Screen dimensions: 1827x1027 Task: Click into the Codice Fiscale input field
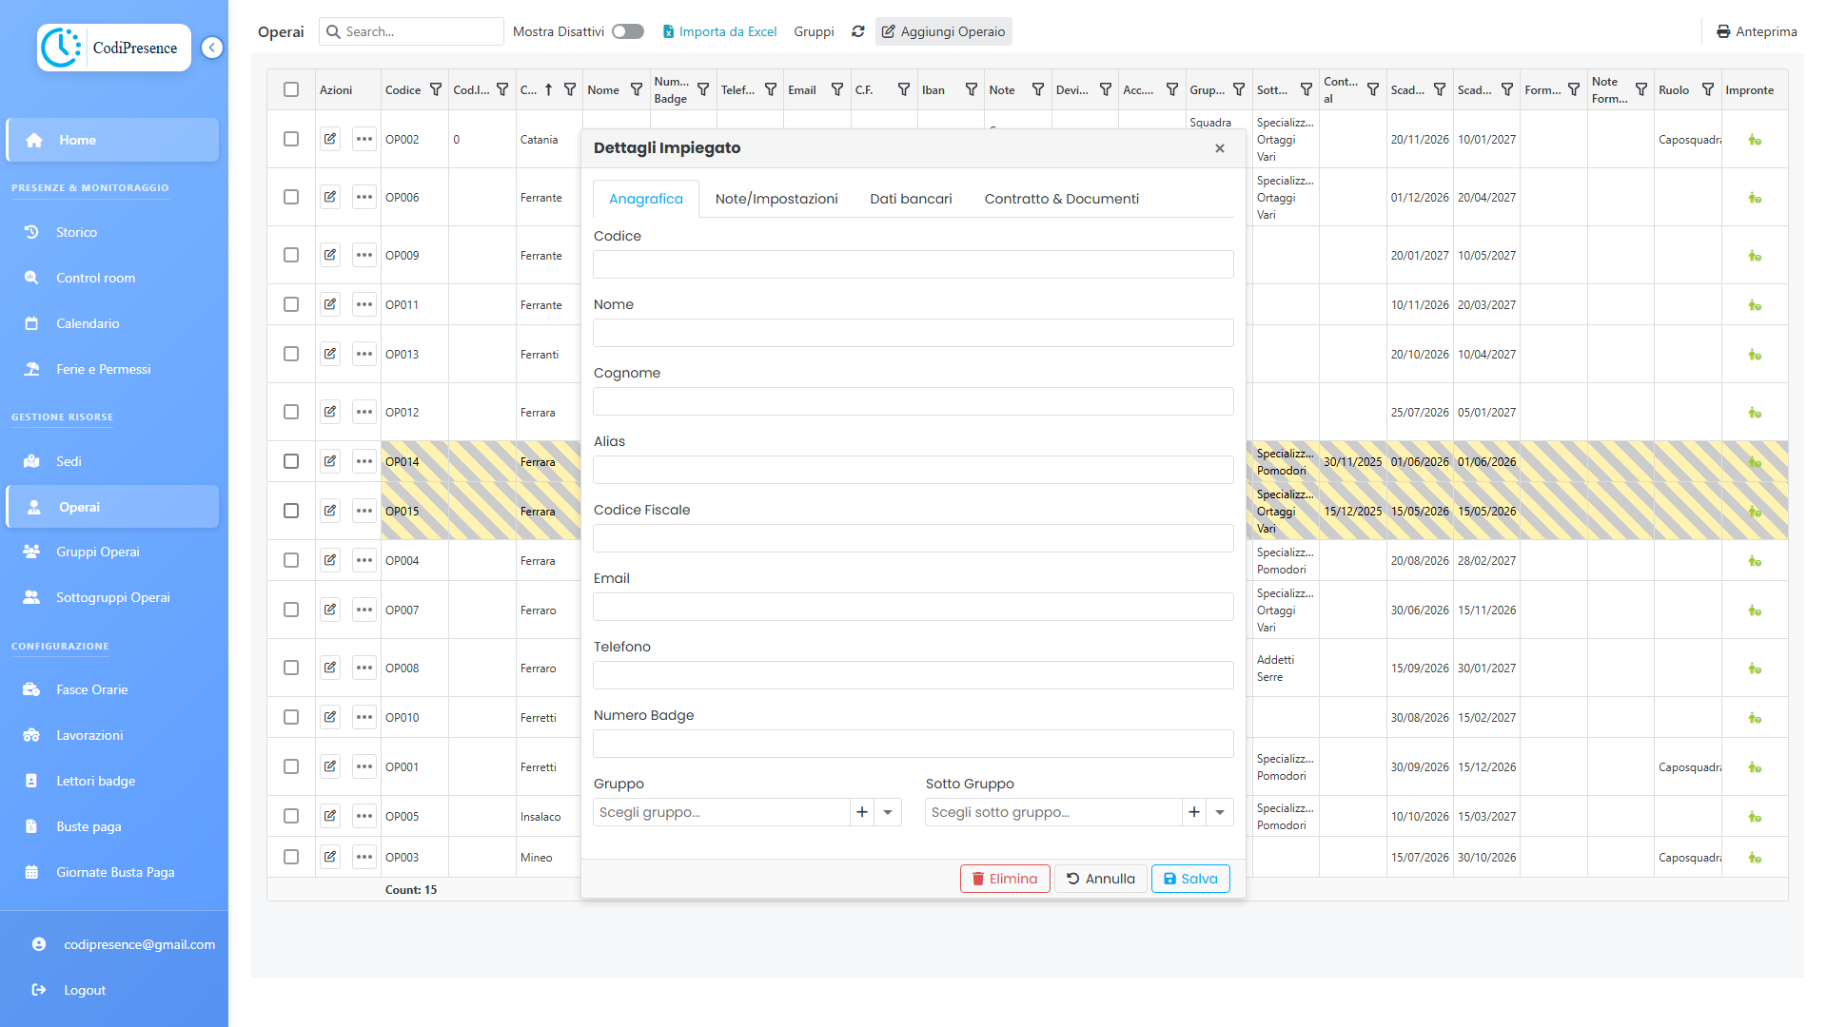point(913,538)
